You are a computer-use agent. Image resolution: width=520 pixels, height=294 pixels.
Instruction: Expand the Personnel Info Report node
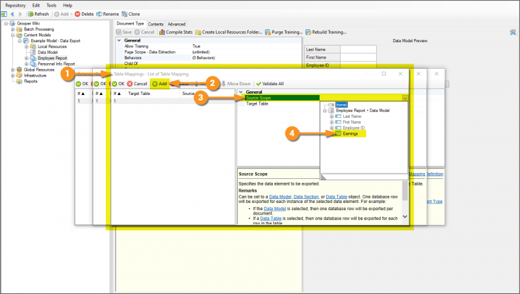(27, 64)
